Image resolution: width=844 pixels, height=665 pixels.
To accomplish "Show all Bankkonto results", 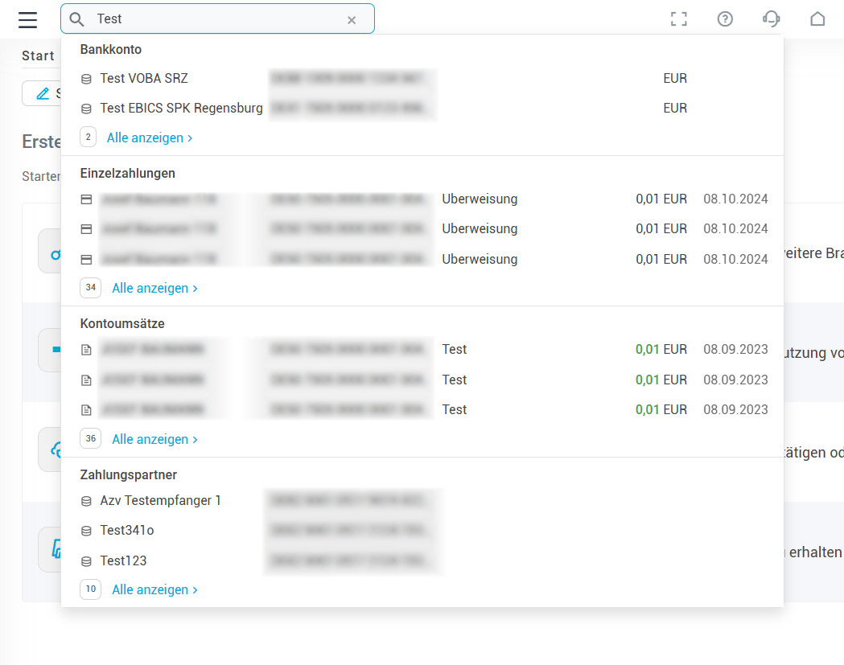I will (150, 138).
